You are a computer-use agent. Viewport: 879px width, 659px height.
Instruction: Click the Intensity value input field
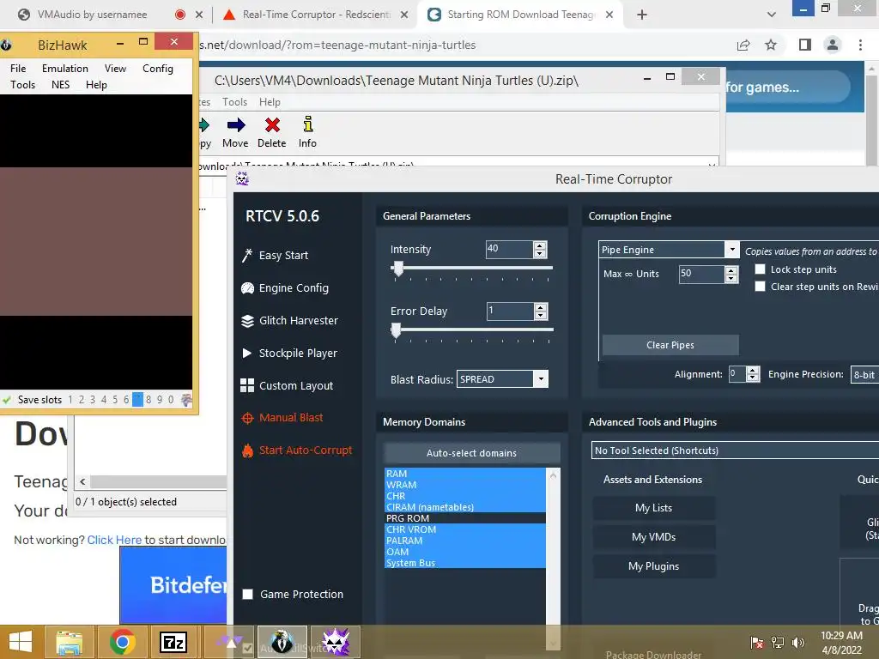509,250
